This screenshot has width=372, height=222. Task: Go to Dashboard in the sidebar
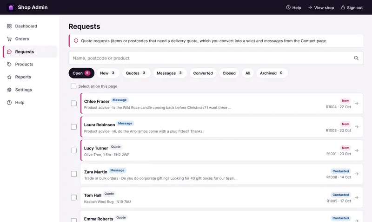click(30, 26)
